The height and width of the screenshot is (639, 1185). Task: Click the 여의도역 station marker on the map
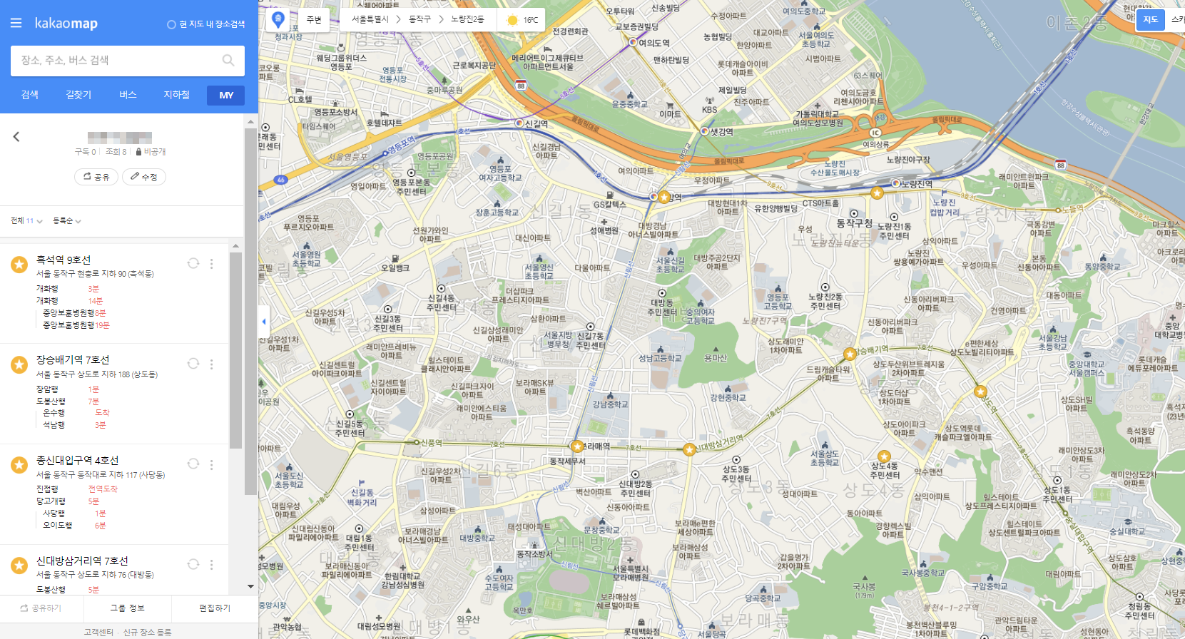coord(632,42)
